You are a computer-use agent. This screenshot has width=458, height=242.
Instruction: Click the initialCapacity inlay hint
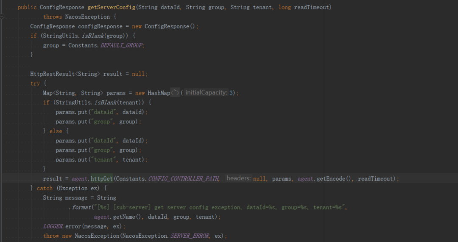click(206, 93)
